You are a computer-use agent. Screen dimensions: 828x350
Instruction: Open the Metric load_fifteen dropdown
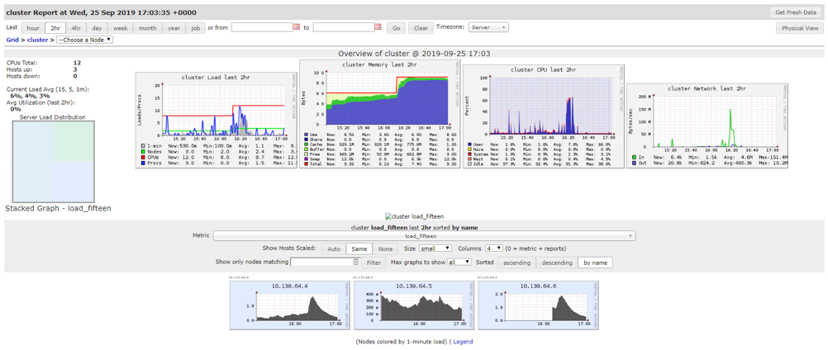click(x=424, y=235)
